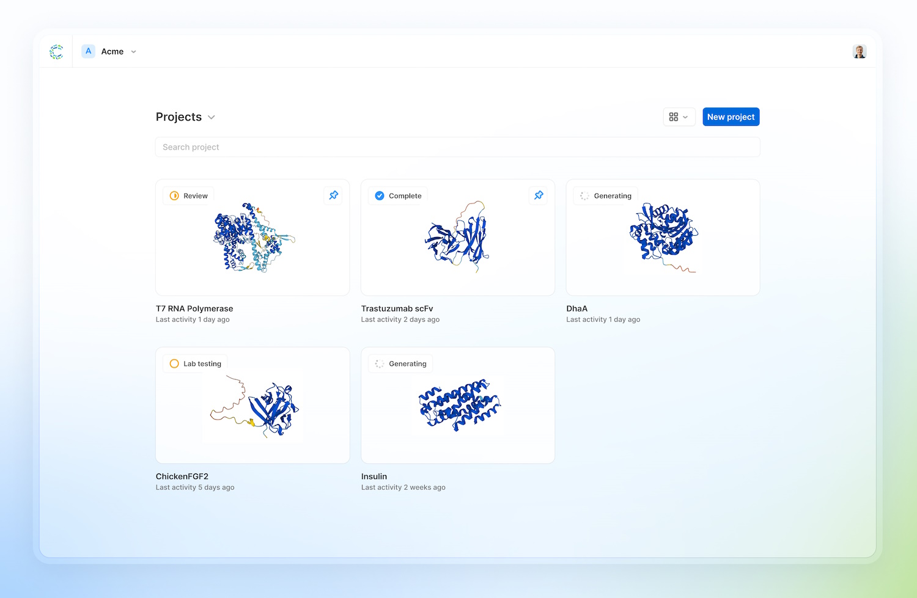Click the Generating spinner icon on DhaA
The image size is (917, 598).
tap(584, 195)
